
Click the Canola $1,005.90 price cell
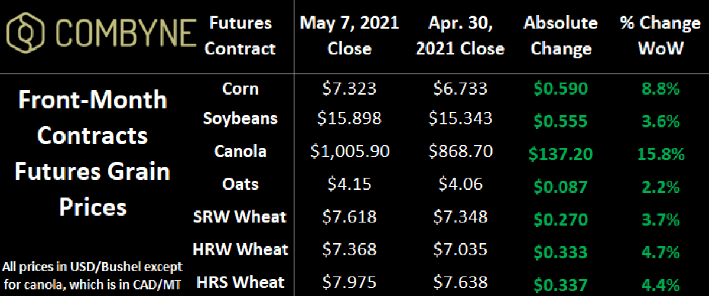point(350,152)
